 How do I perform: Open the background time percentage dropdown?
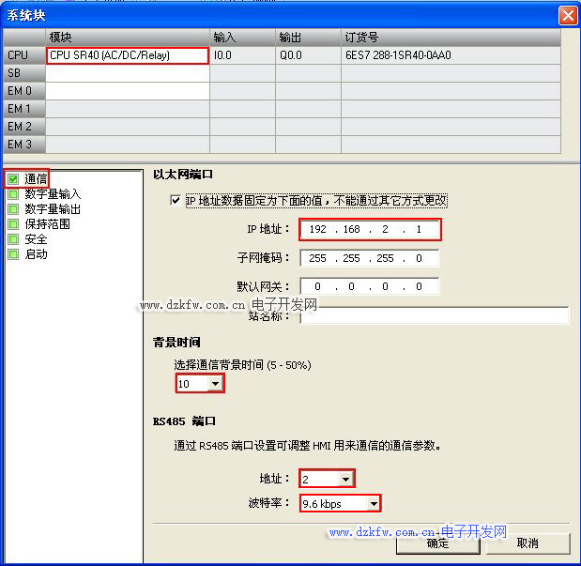tap(216, 384)
